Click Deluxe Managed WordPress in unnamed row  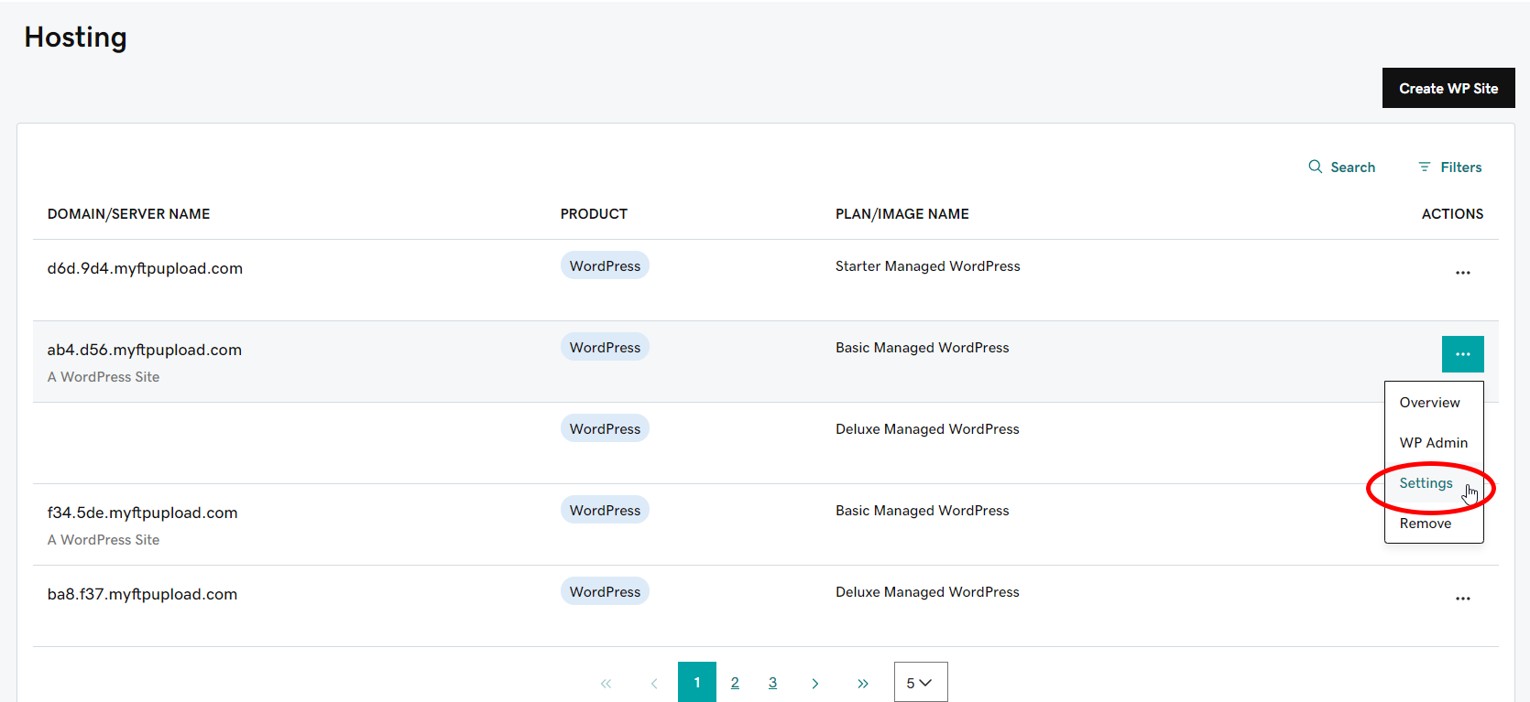pyautogui.click(x=927, y=429)
